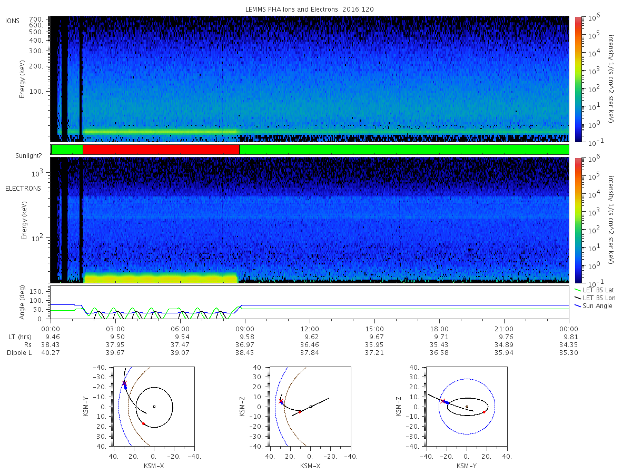This screenshot has height=474, width=632.
Task: Click the intensity label beside the ions colorbar
Action: pos(611,79)
